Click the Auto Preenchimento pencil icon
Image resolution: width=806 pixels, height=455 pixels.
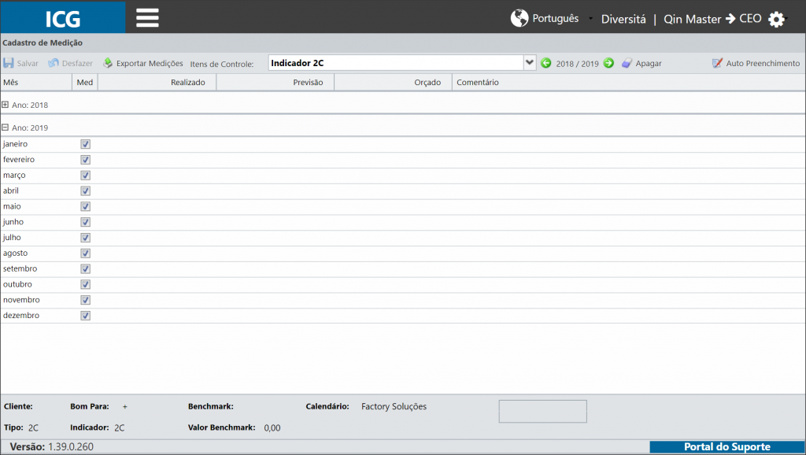(717, 63)
